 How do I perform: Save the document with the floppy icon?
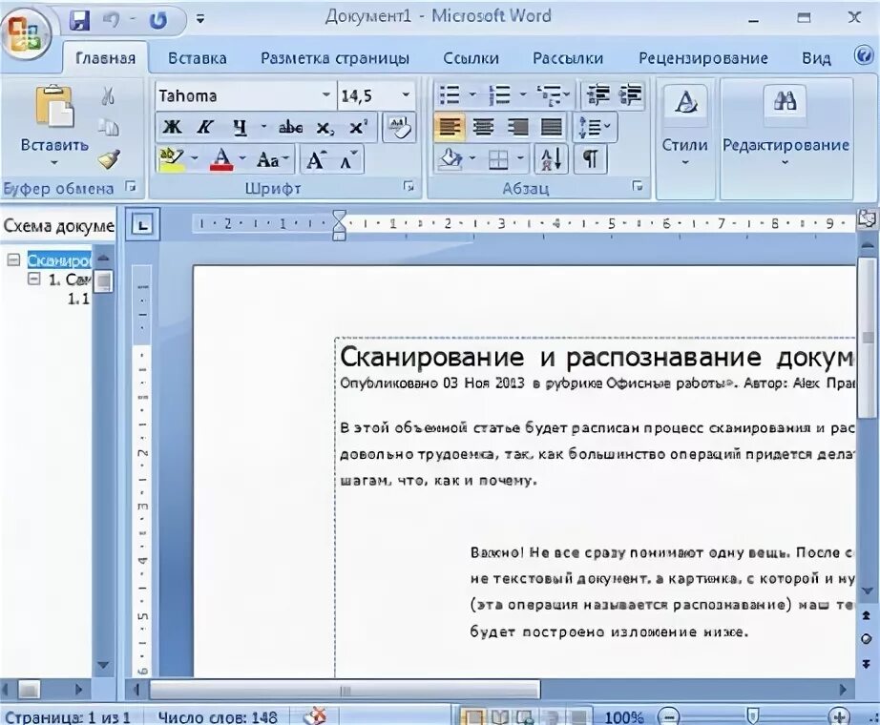pos(79,21)
